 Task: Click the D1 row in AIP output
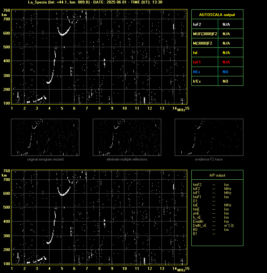click(x=204, y=201)
